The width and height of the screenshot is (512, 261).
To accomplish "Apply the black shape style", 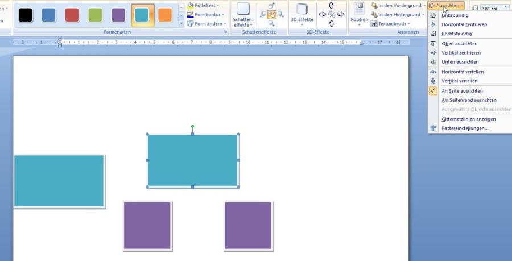I will point(26,15).
